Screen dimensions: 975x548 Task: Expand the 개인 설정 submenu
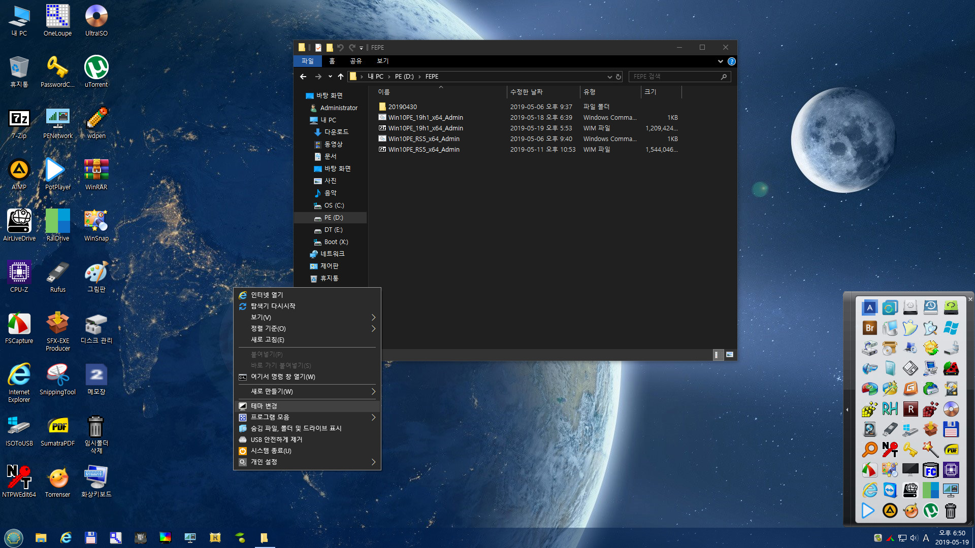click(x=307, y=462)
